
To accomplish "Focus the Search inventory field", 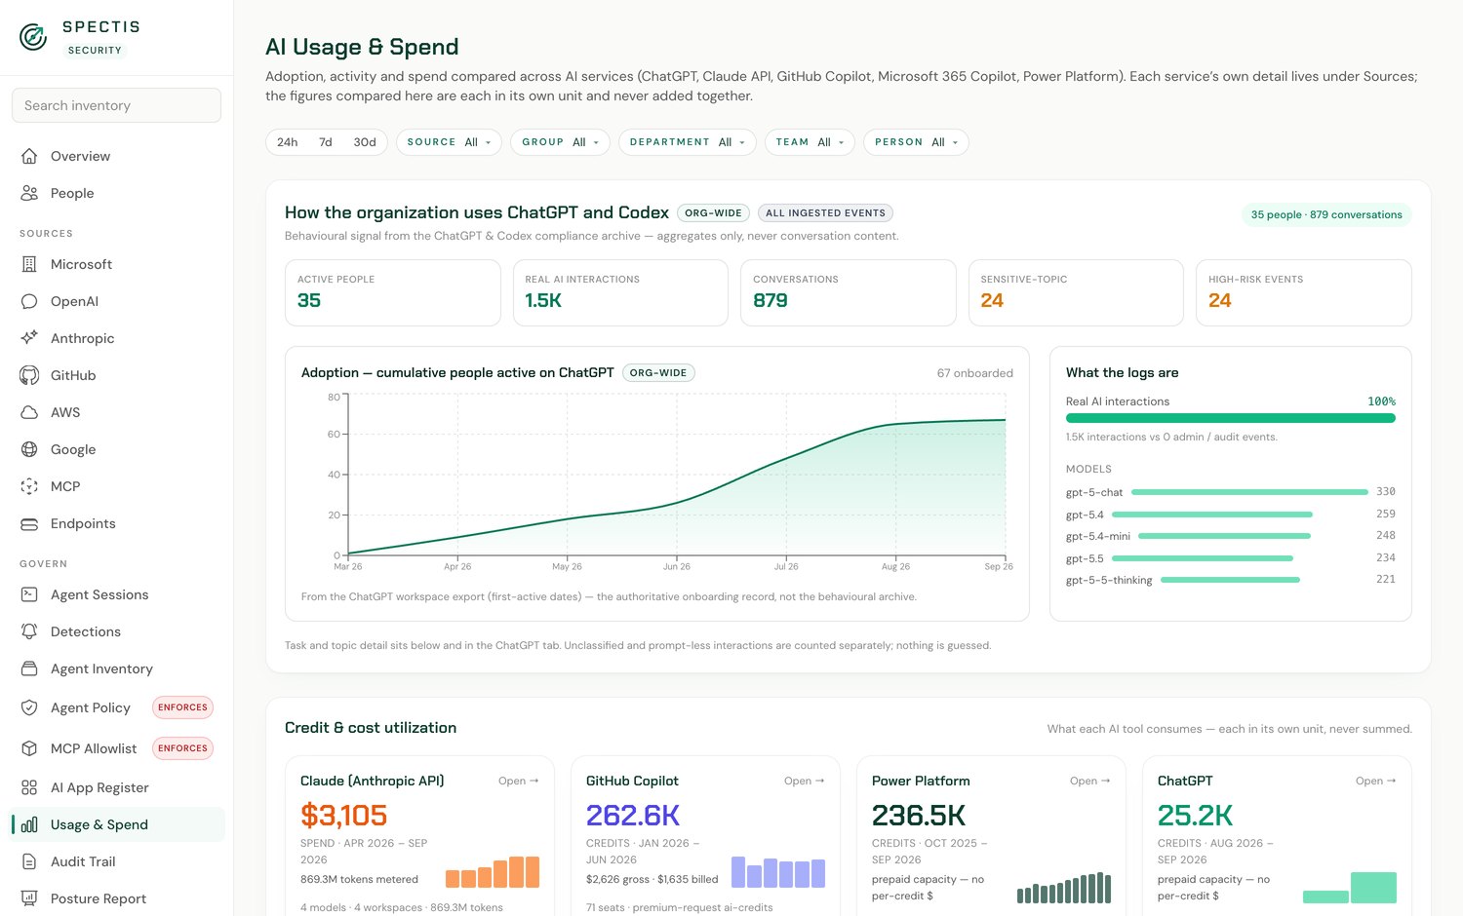I will click(x=116, y=105).
